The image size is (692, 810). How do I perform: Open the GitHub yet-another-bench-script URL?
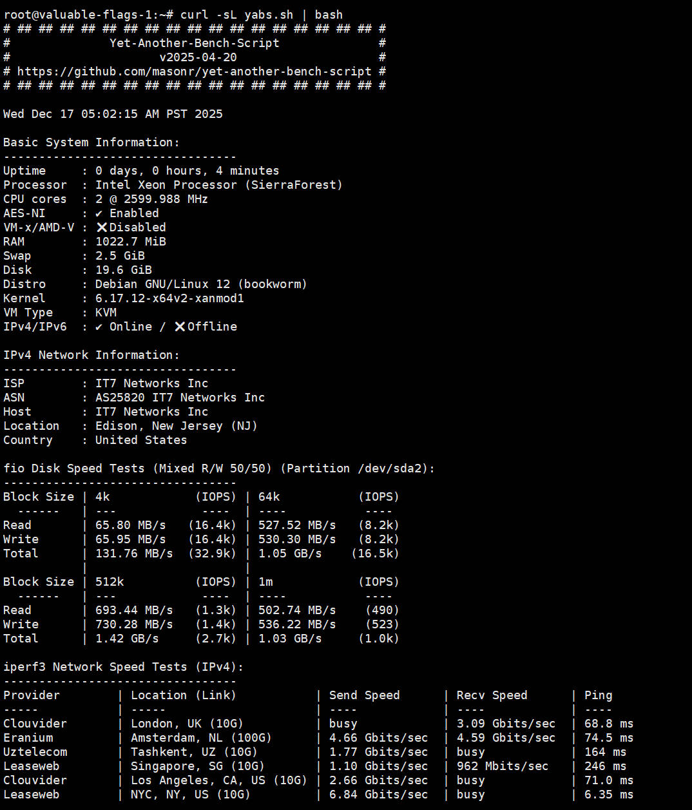pyautogui.click(x=194, y=72)
